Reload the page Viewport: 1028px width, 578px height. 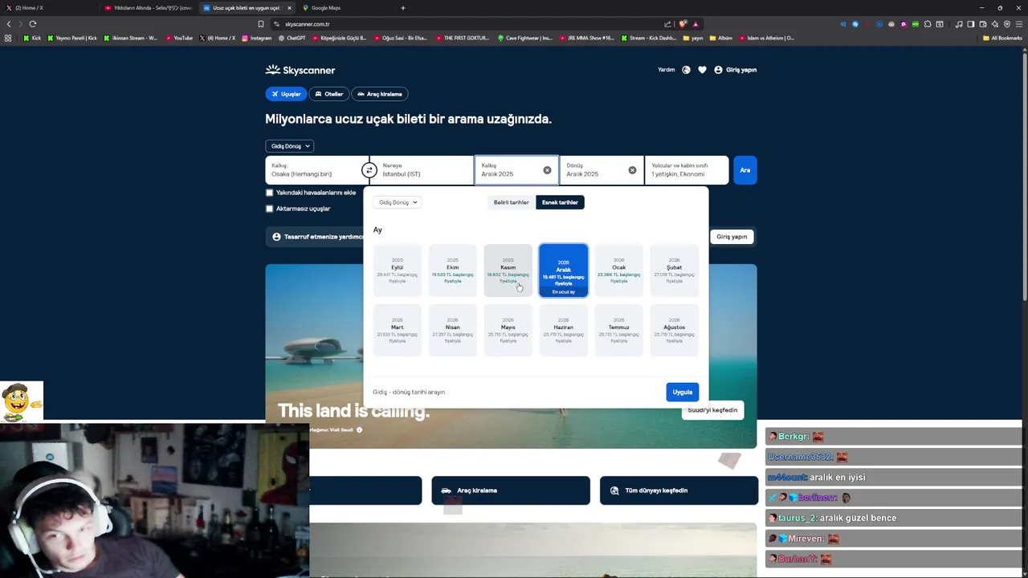pyautogui.click(x=33, y=24)
